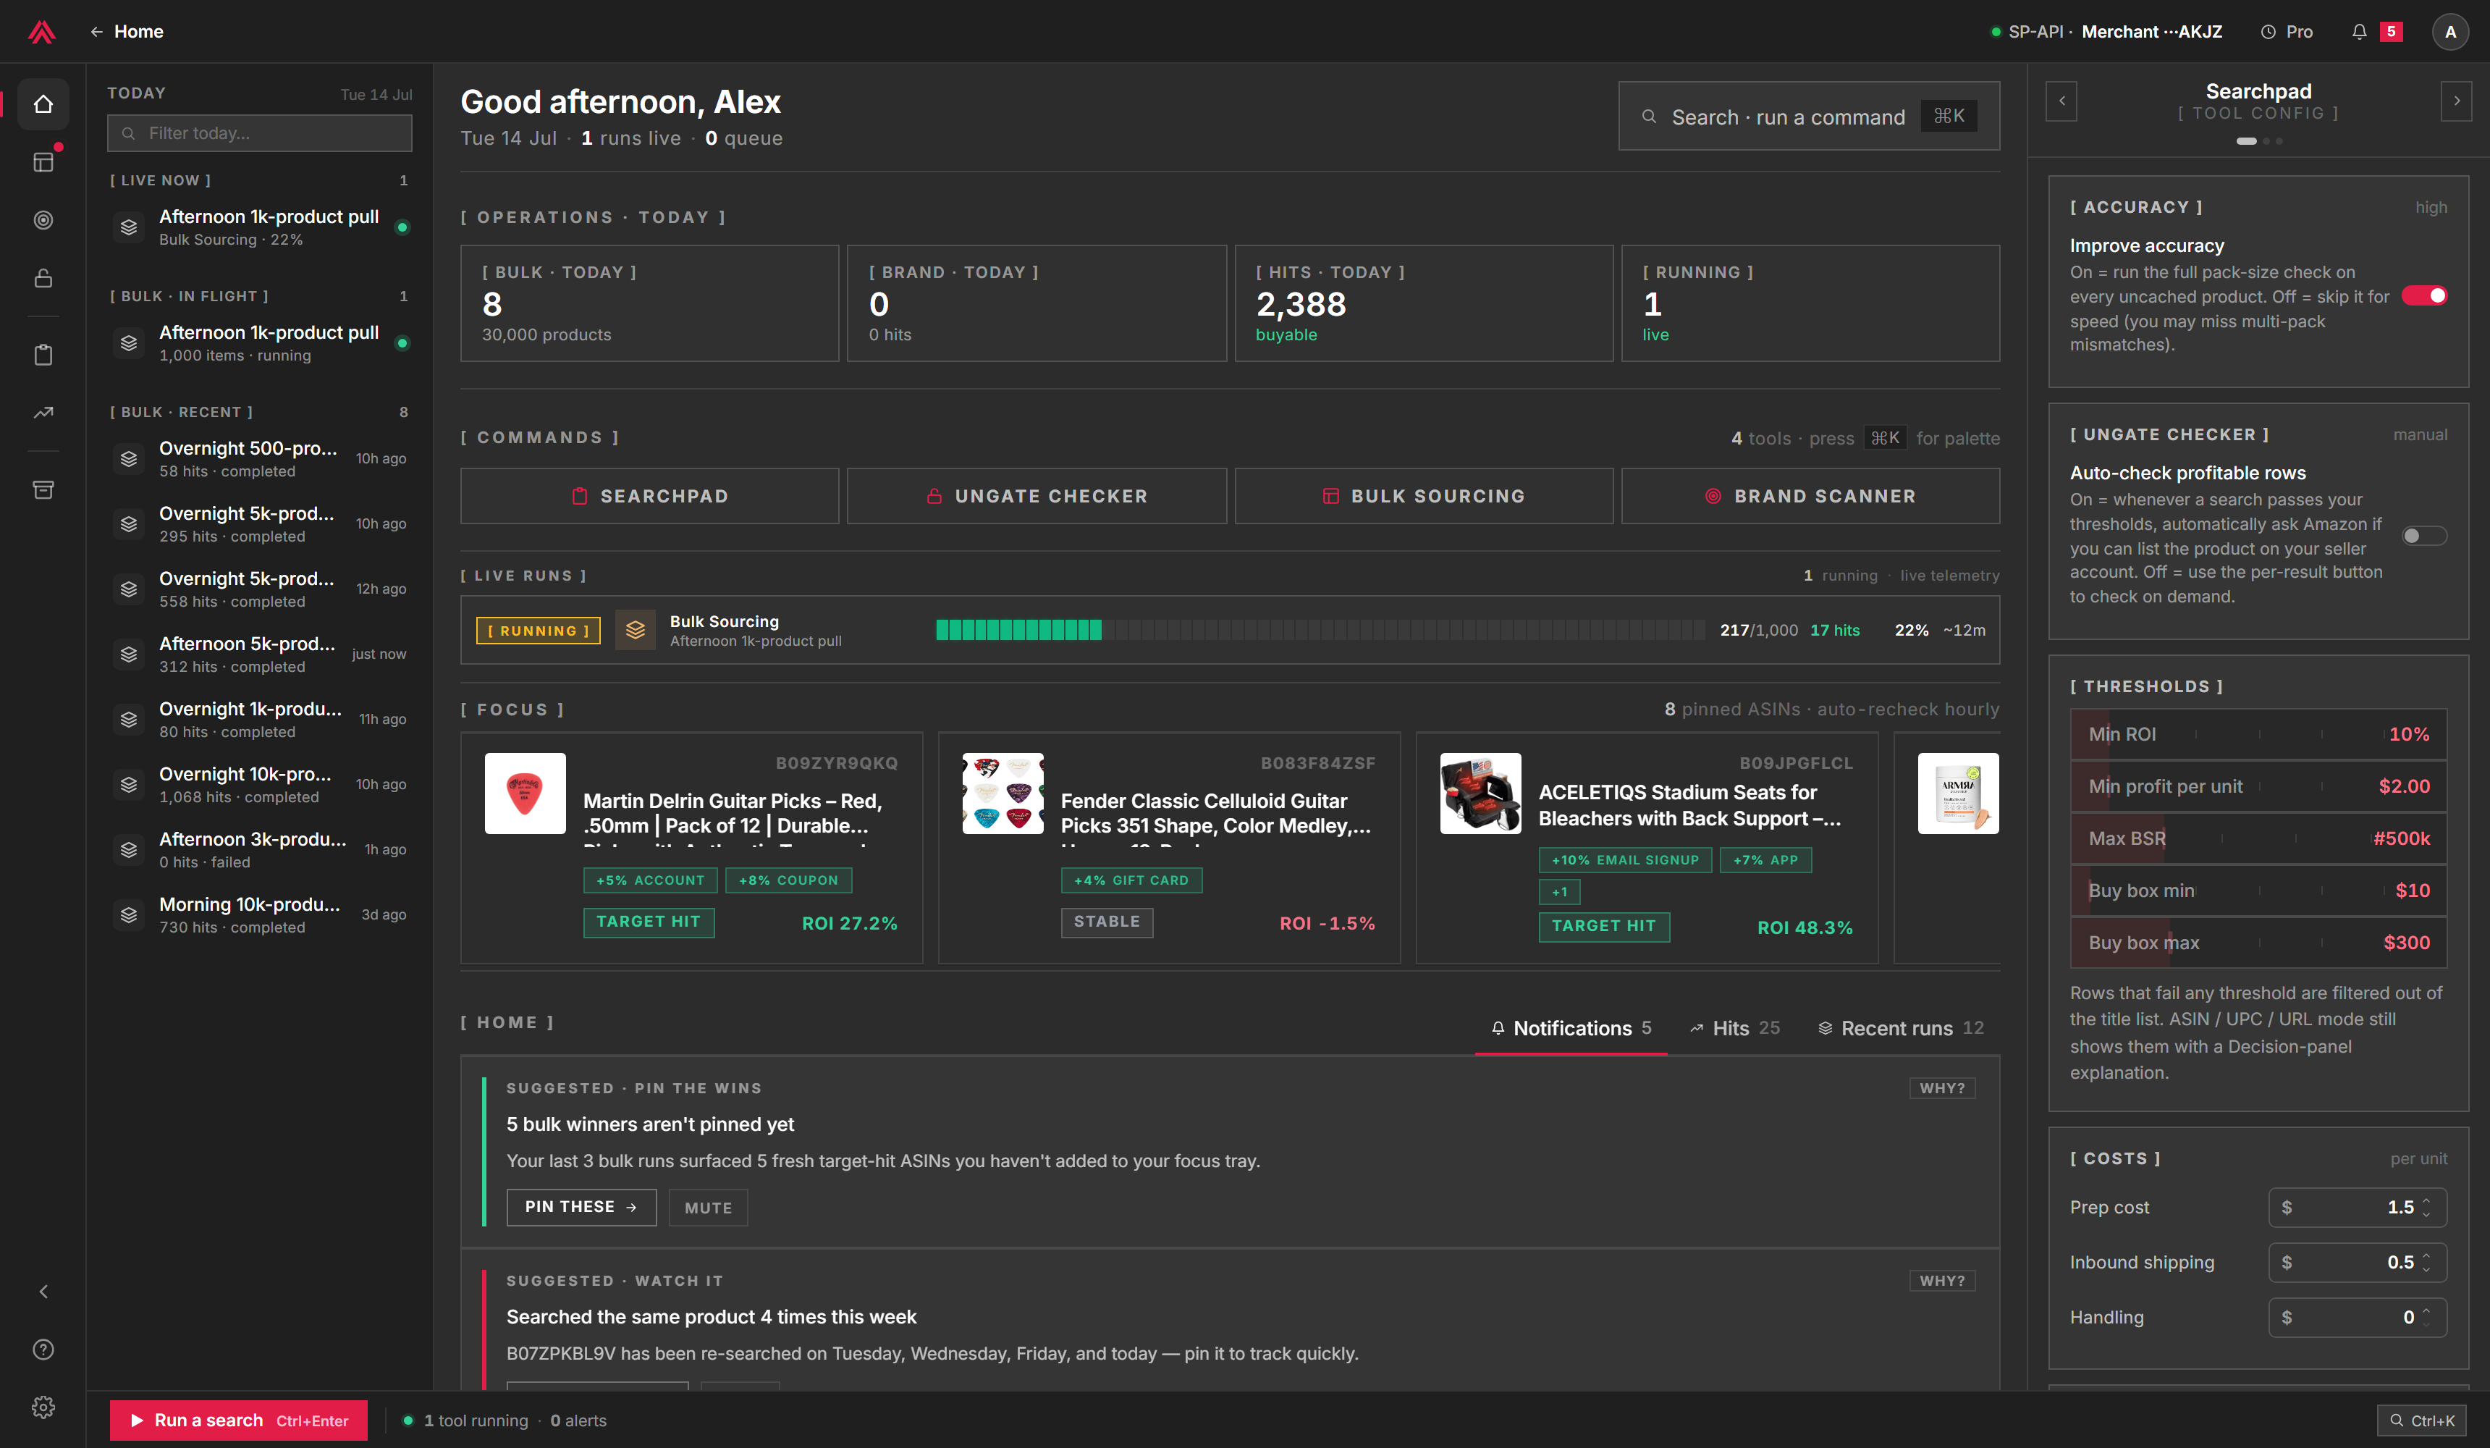Open the Ctrl+K search in status bar
Viewport: 2490px width, 1448px height.
(x=2423, y=1420)
